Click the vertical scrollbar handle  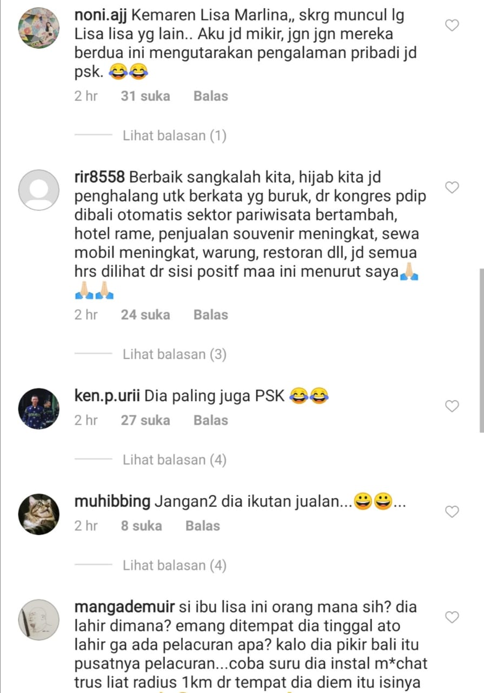click(x=481, y=350)
